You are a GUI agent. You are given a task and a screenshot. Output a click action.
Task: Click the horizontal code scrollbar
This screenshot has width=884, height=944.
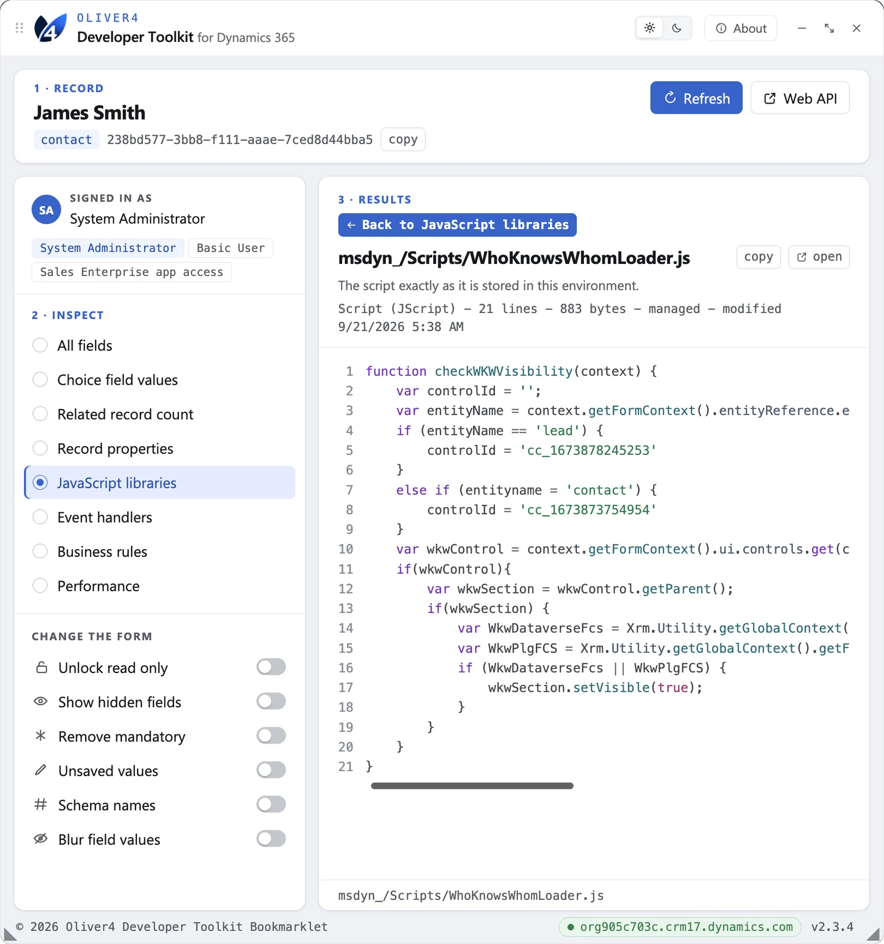[x=472, y=786]
